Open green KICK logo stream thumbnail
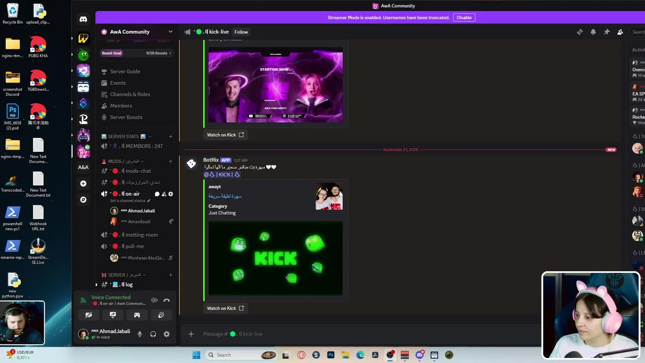645x363 pixels. pos(276,258)
